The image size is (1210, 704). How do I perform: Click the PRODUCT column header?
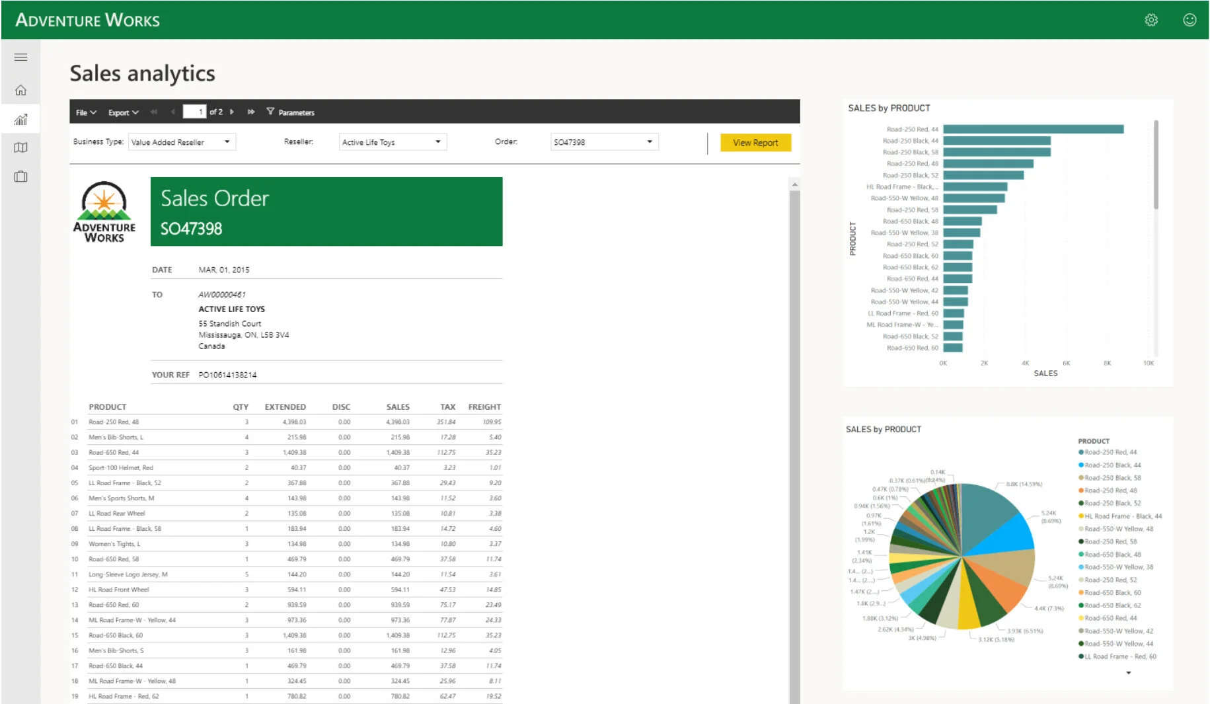tap(107, 407)
